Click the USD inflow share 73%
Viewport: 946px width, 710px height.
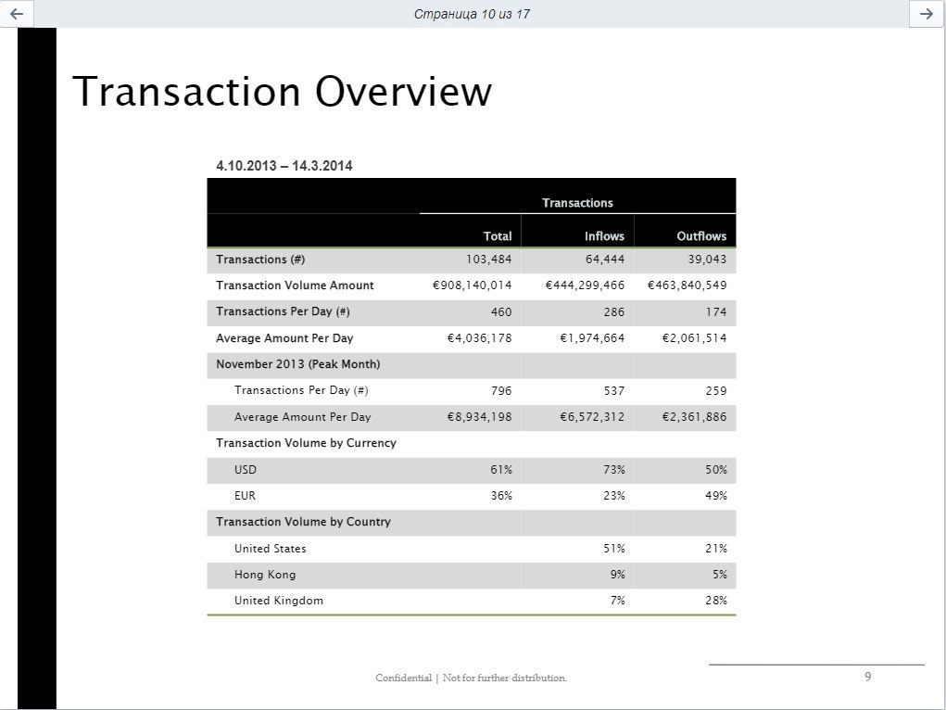tap(614, 470)
